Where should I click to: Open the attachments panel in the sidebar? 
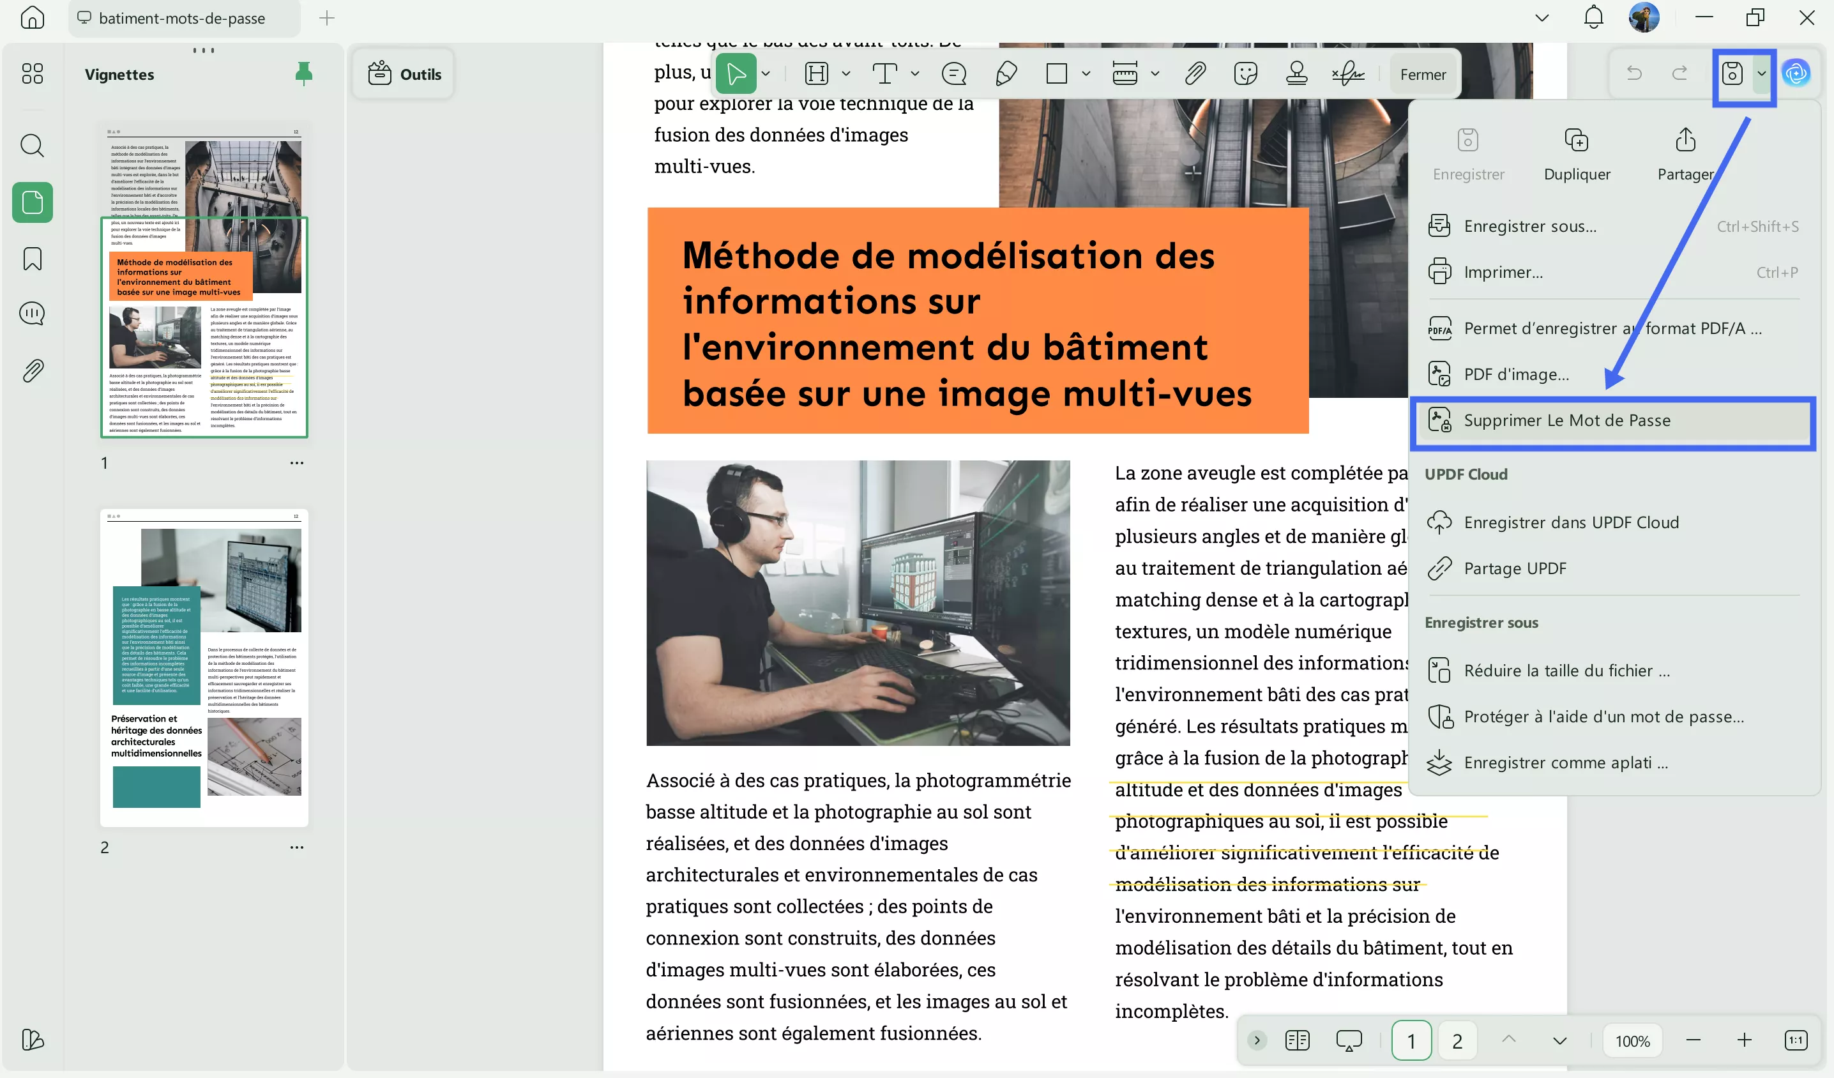(32, 371)
